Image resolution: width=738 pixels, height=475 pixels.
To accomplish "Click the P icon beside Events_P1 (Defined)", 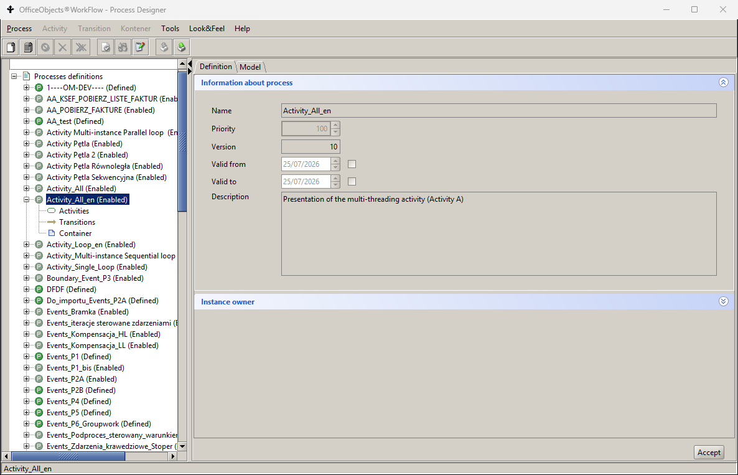I will tap(39, 356).
